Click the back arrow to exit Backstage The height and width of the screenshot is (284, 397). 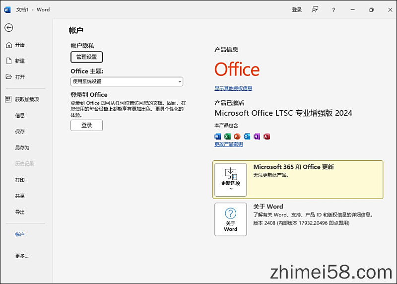coord(8,28)
